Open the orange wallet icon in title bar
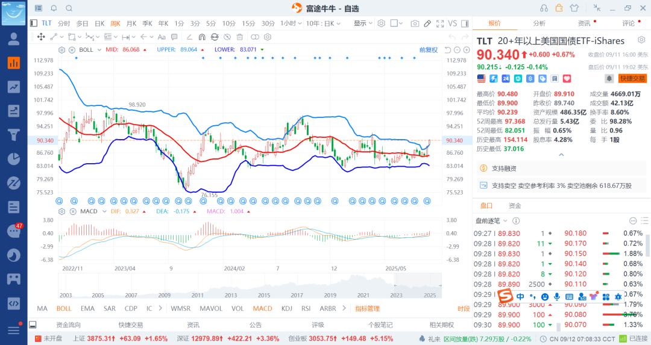Viewport: 651px width, 345px height. pos(559,8)
